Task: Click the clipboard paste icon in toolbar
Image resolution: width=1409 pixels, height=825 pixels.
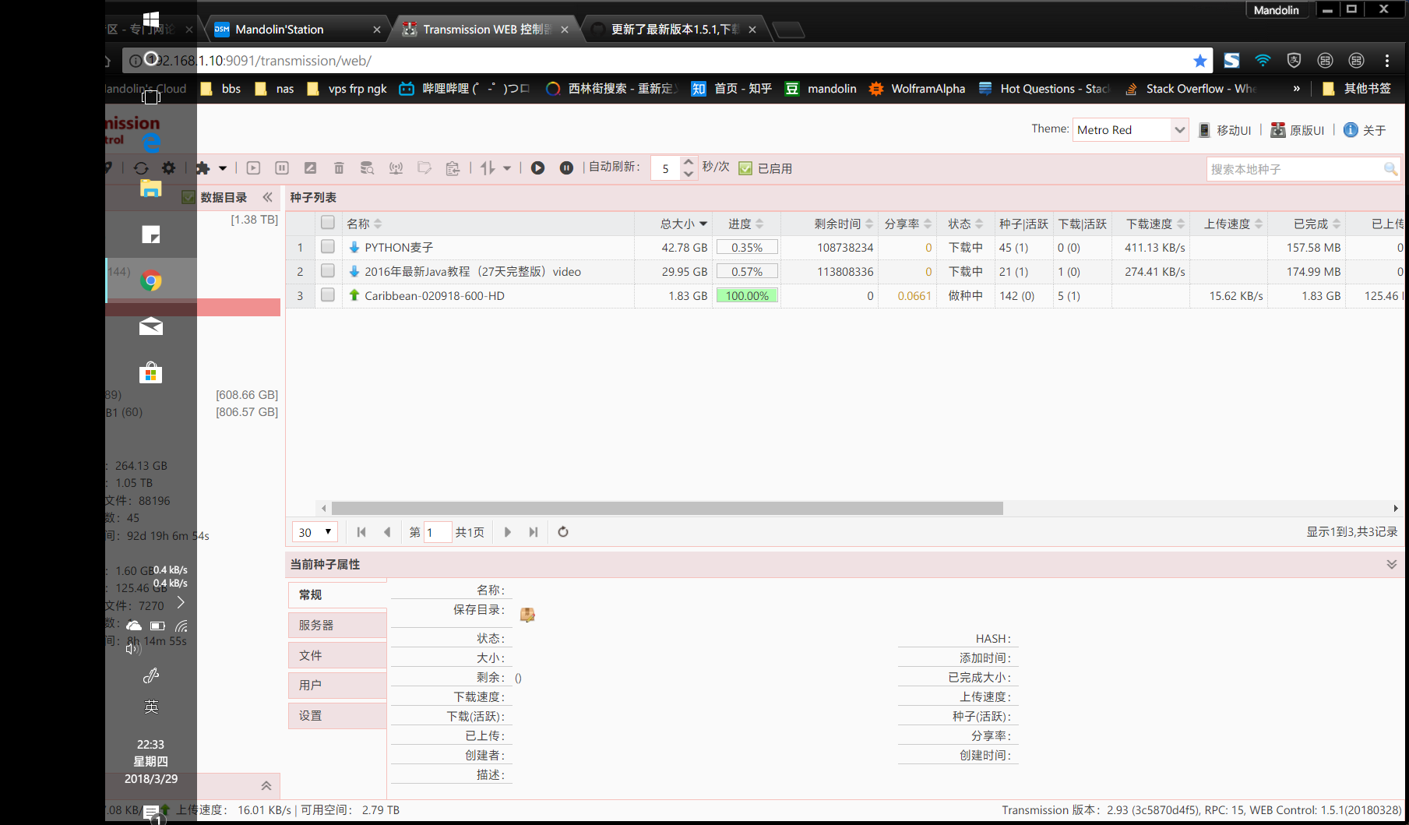Action: pos(453,167)
